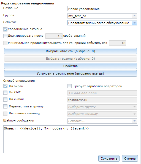141x164 pixels.
Task: Enable Деактивировать после checkbox
Action: coord(5,36)
